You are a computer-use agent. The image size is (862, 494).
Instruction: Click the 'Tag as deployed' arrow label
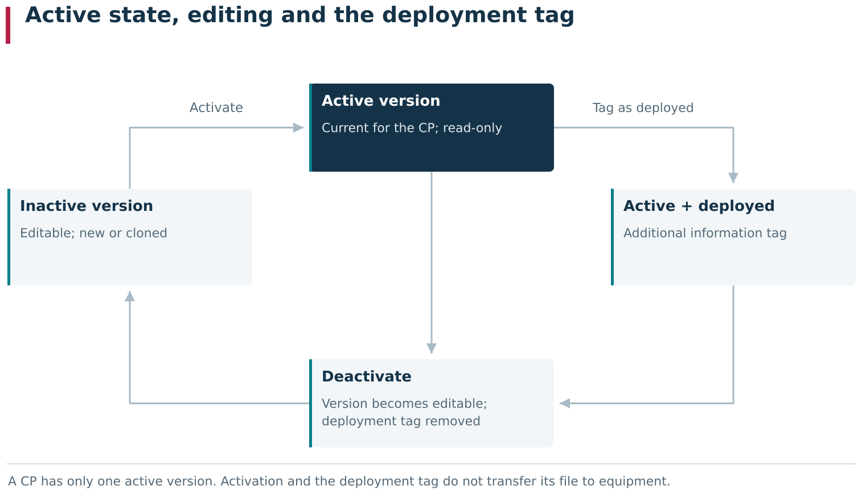coord(643,108)
